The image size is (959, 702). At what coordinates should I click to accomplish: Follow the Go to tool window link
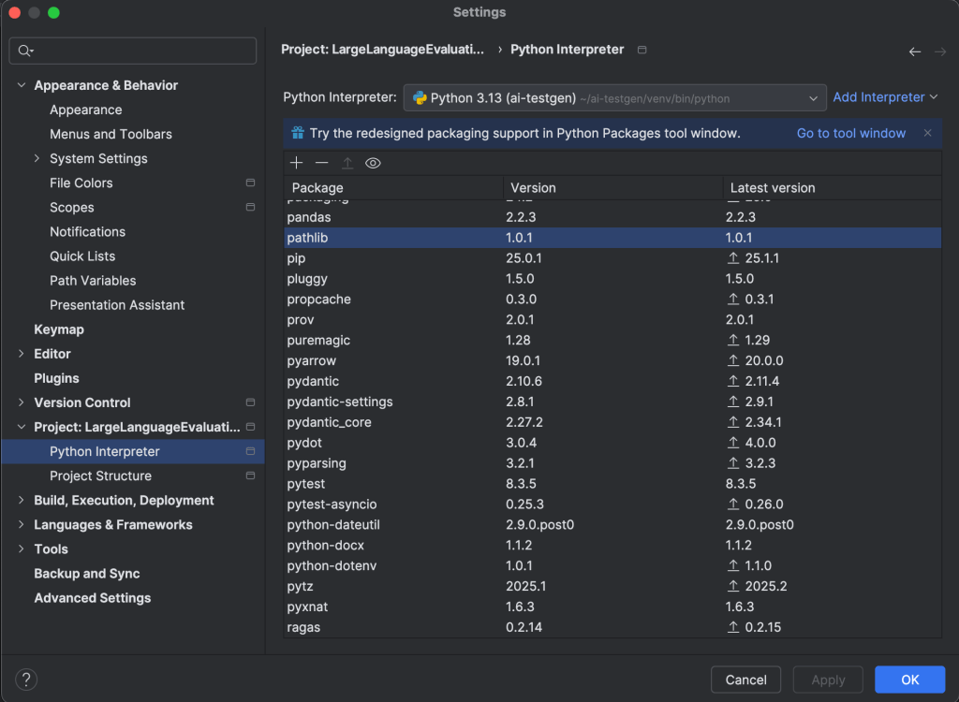[x=850, y=133]
